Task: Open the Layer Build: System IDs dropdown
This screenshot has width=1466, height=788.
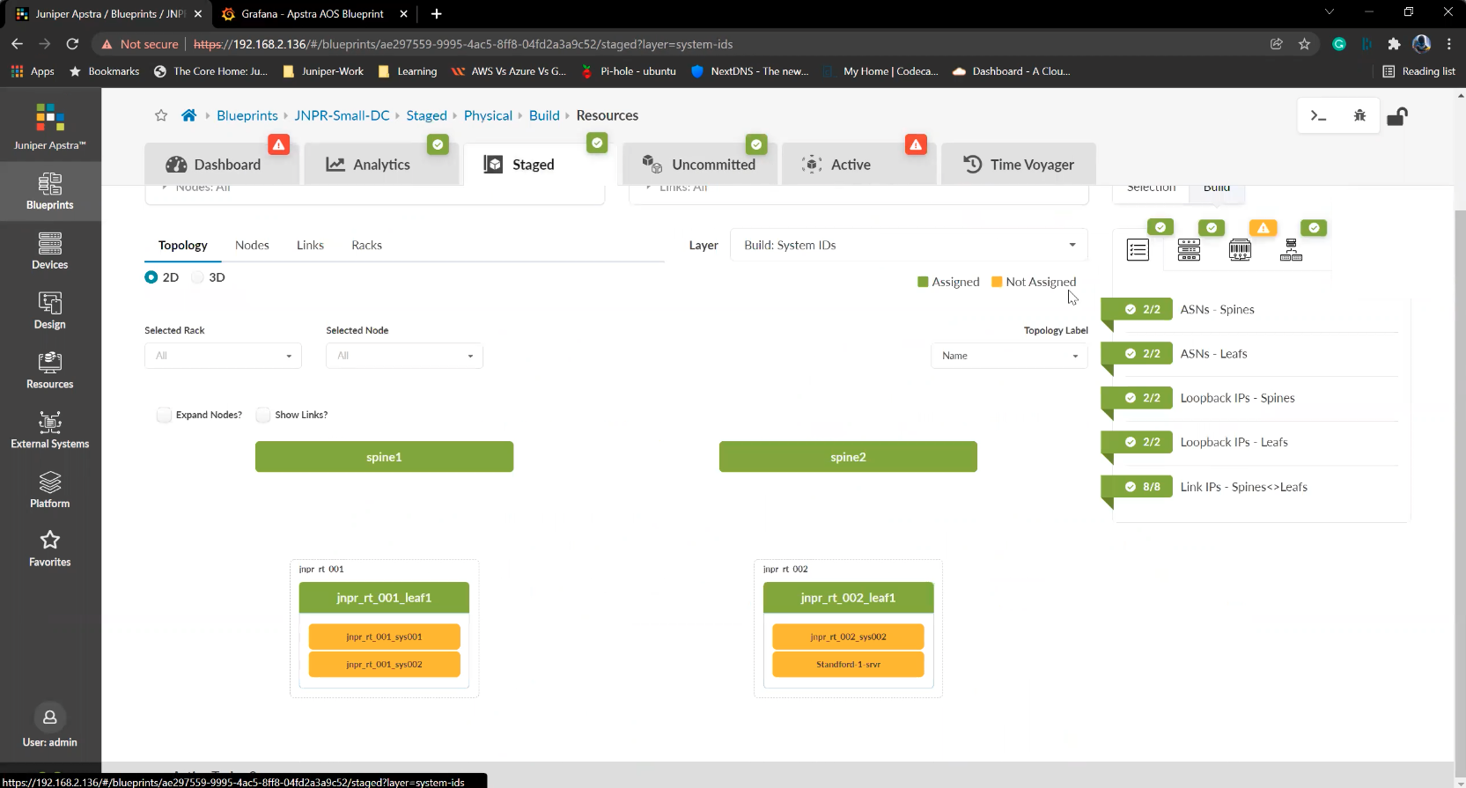Action: click(x=909, y=245)
